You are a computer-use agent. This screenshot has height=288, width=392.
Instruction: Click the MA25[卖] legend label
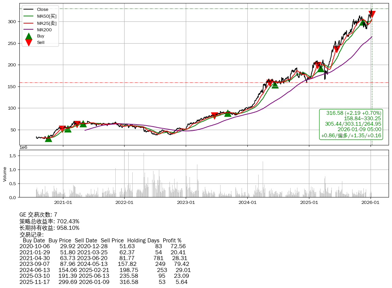click(x=47, y=23)
